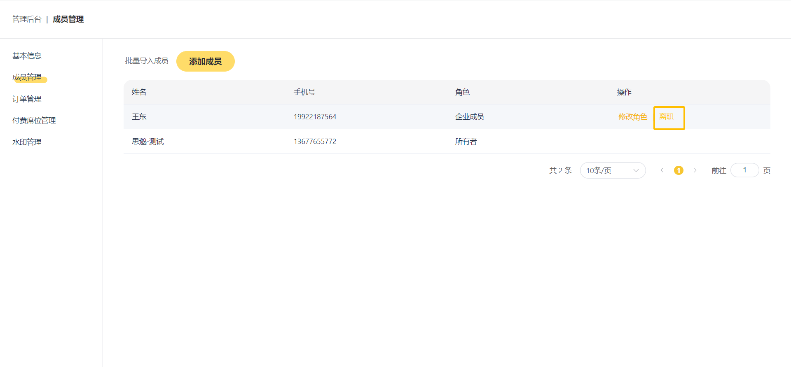The width and height of the screenshot is (791, 367).
Task: Click the 管理后台 breadcrumb
Action: pyautogui.click(x=27, y=19)
